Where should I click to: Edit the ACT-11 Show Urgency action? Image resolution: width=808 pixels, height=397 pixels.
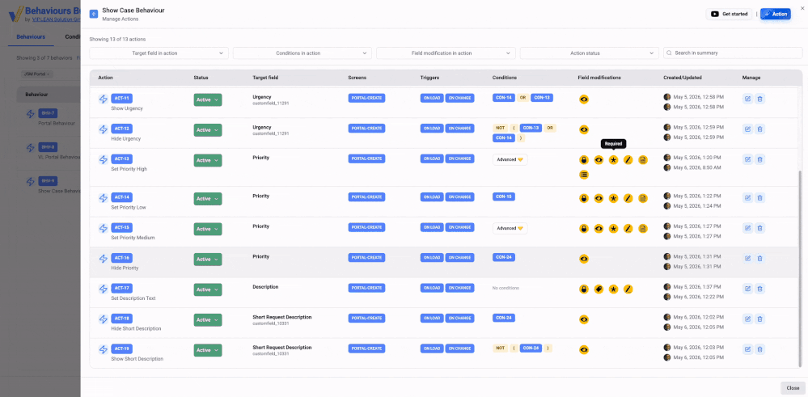747,99
